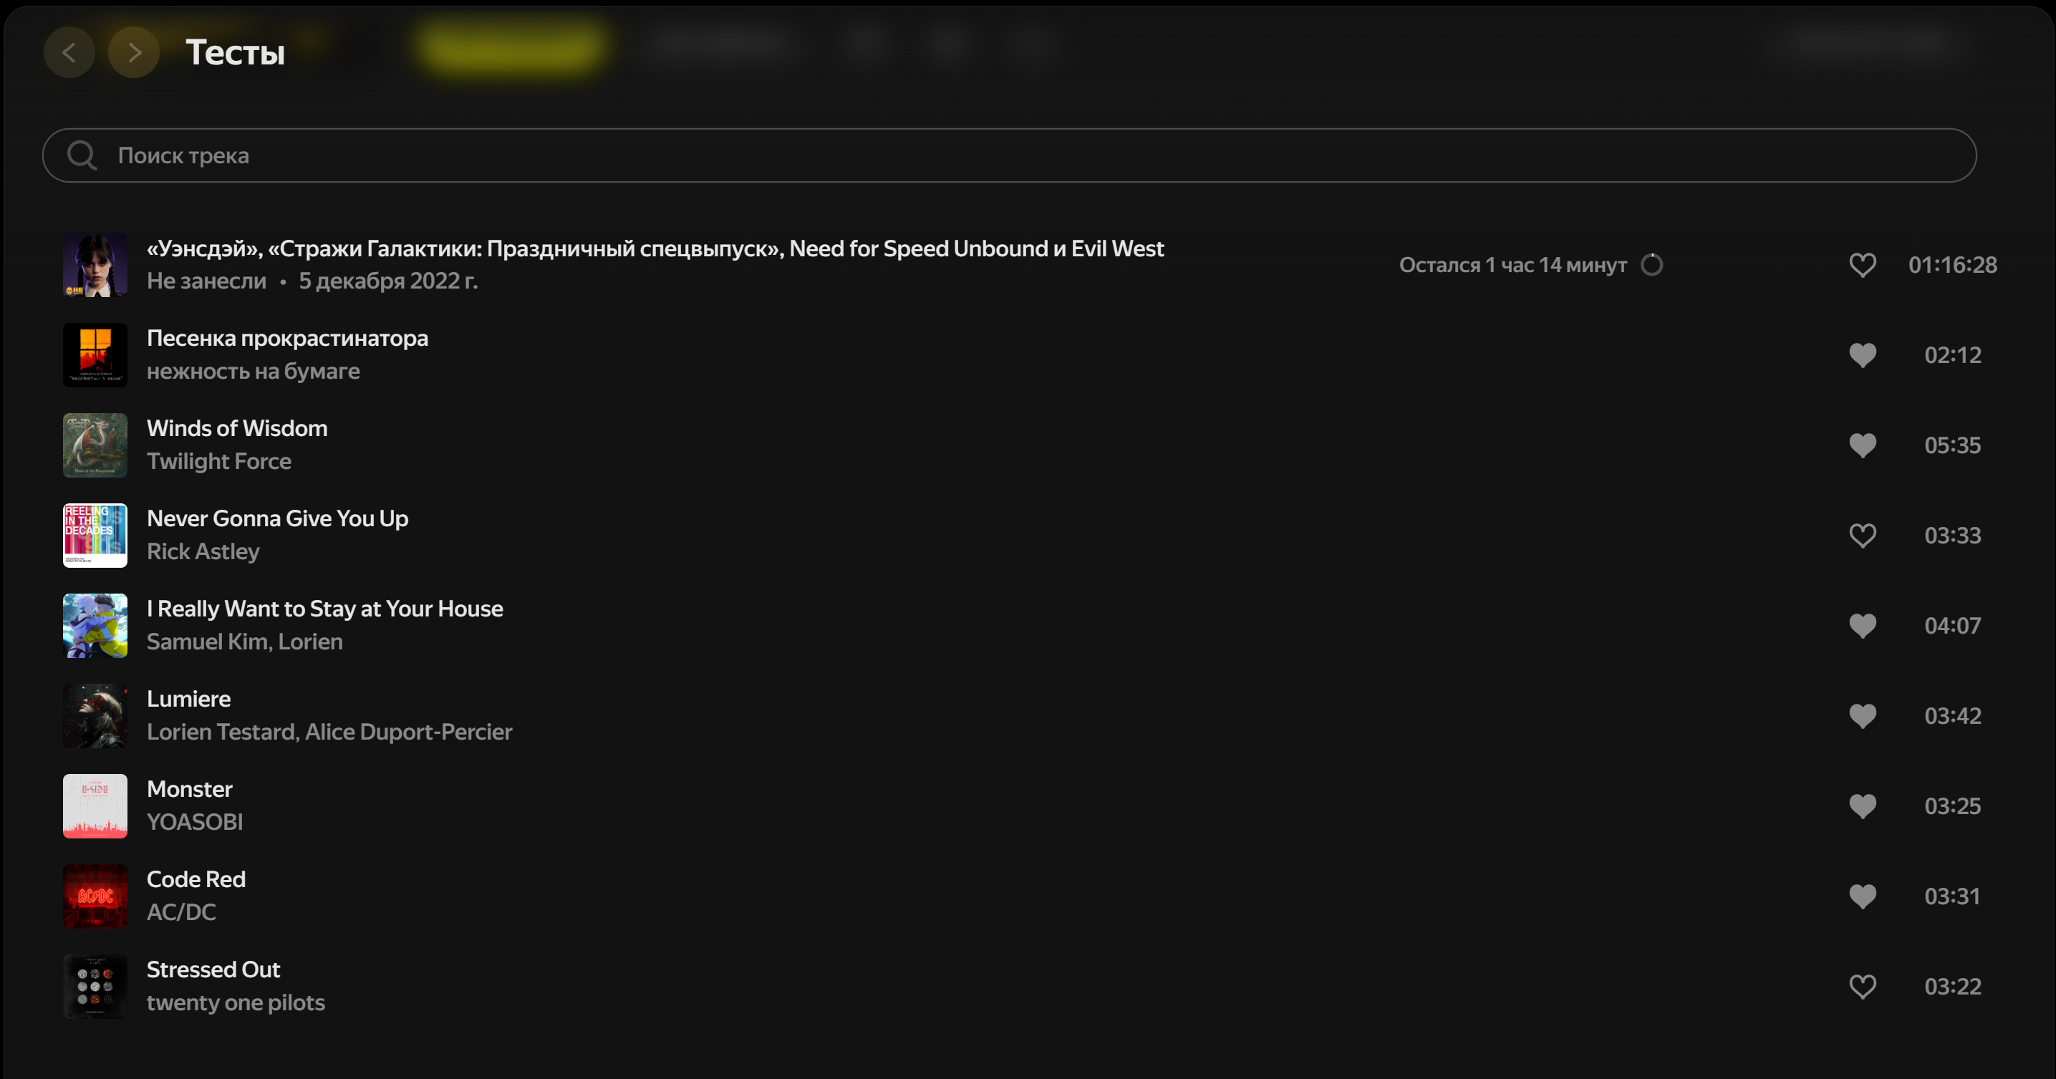
Task: Click the Осталcя 1 час 14 минут progress indicator
Action: point(1530,265)
